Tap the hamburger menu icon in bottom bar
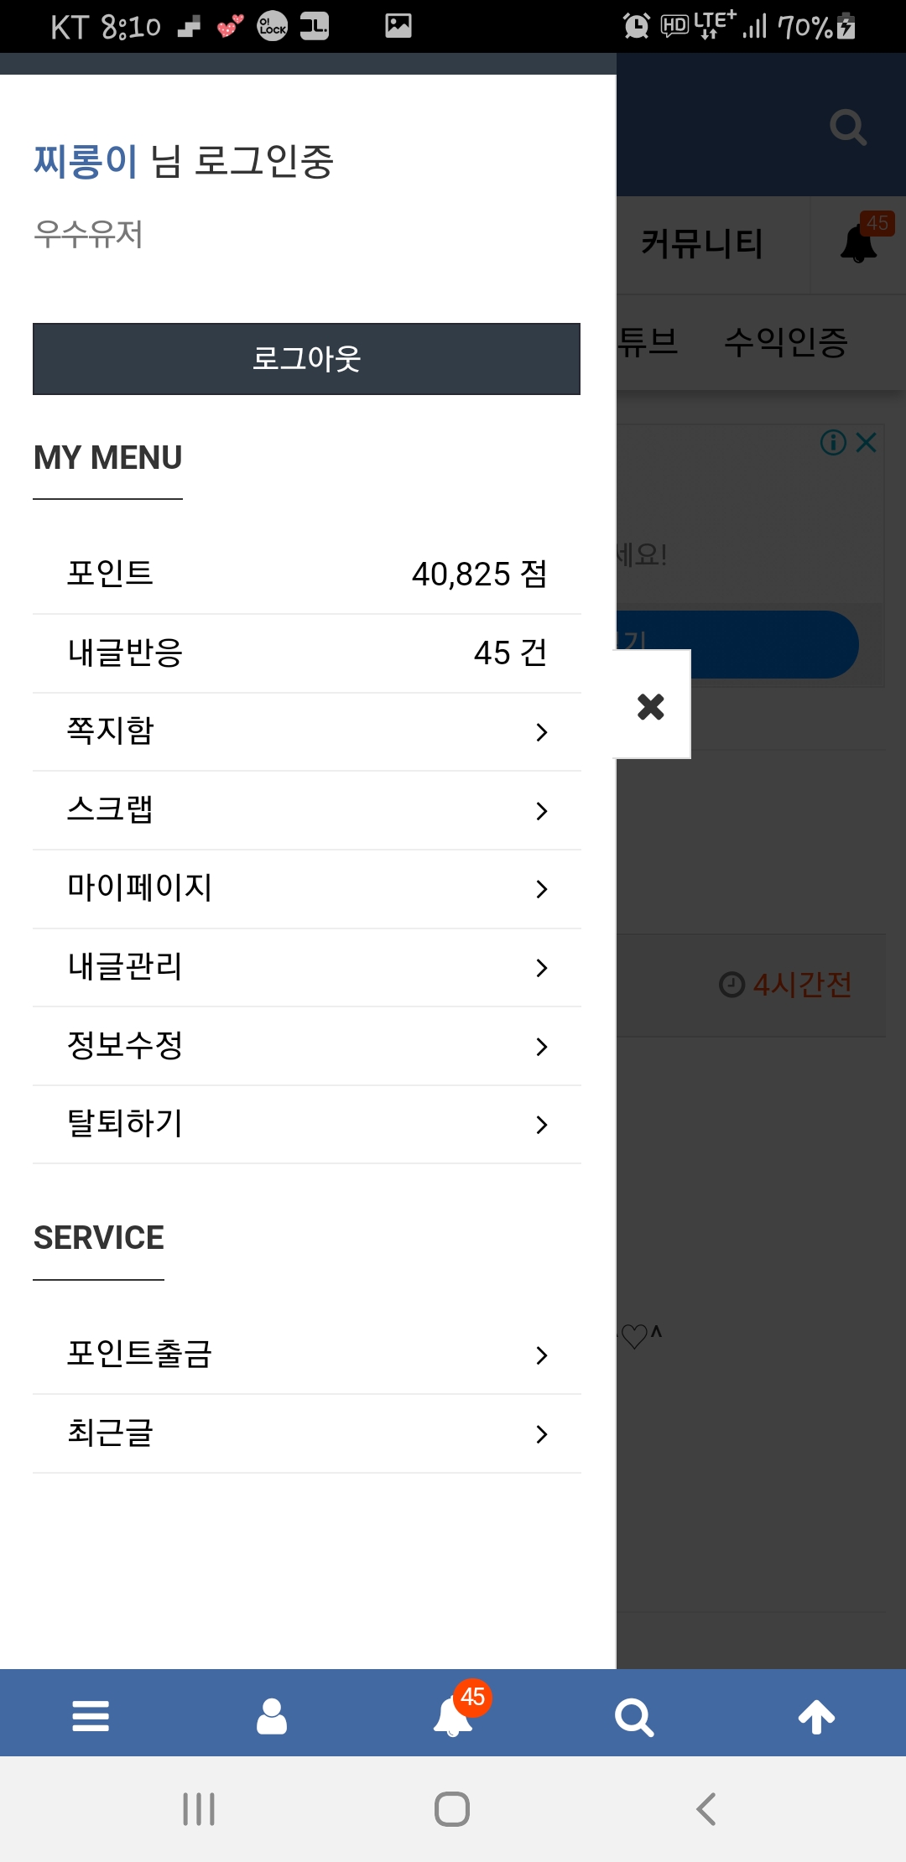 pyautogui.click(x=91, y=1715)
